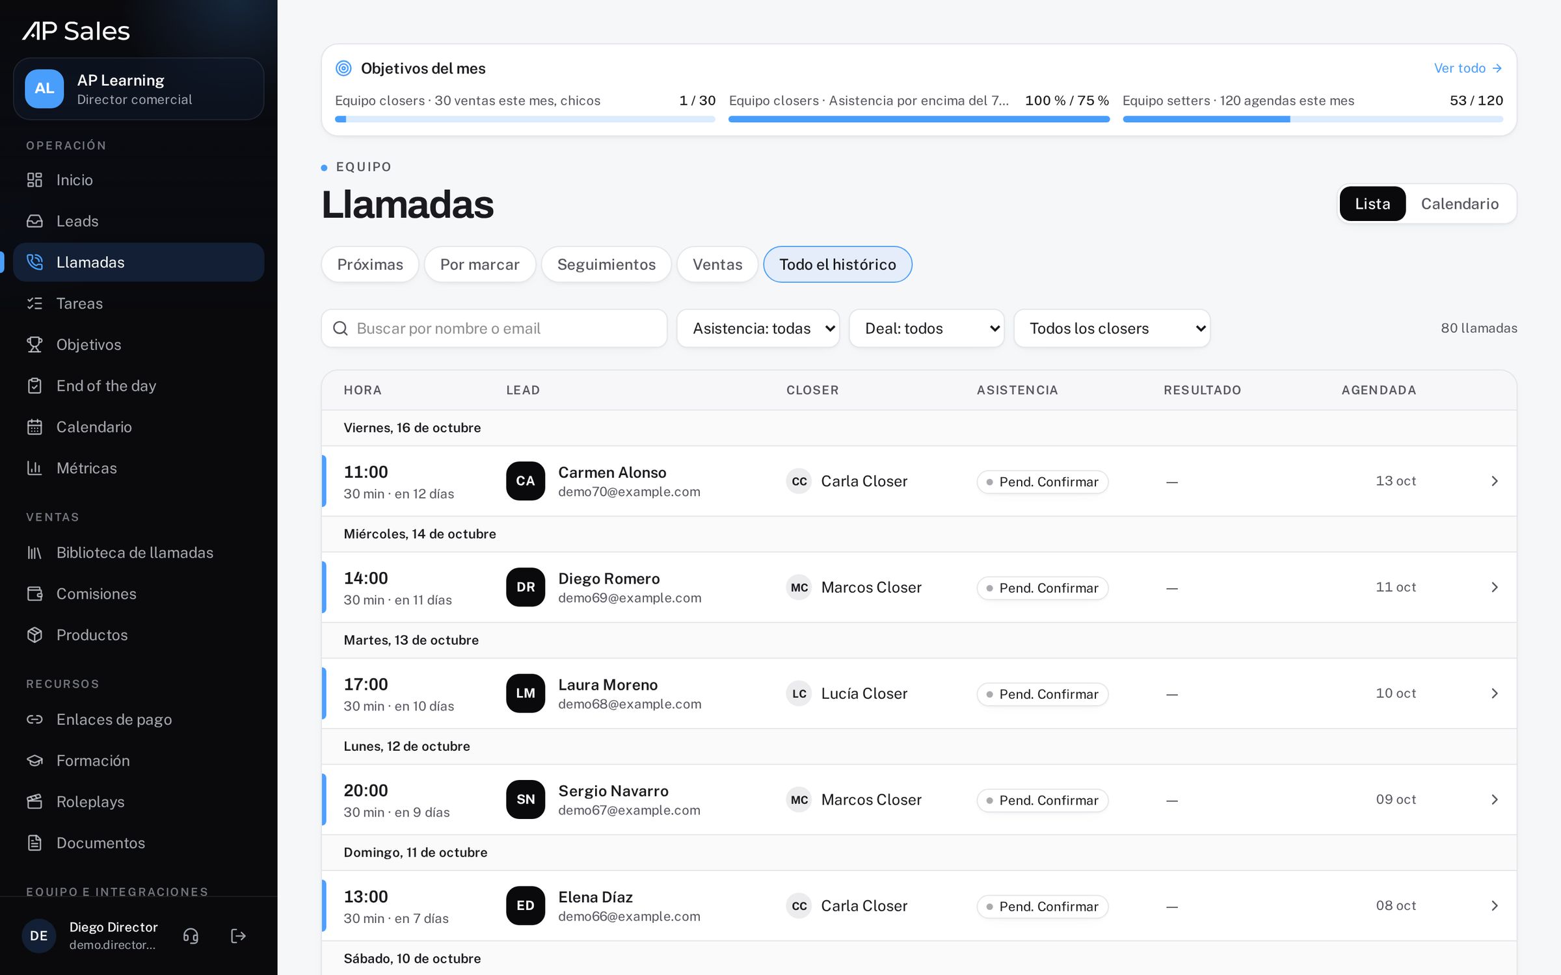Click the Enlaces de pago link icon
1561x975 pixels.
coord(34,720)
